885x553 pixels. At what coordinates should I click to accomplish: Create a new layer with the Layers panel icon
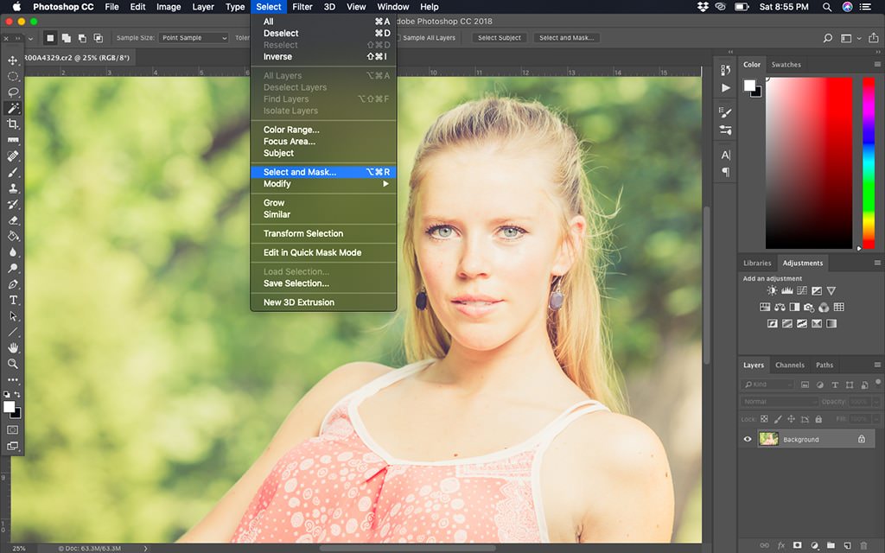point(847,545)
